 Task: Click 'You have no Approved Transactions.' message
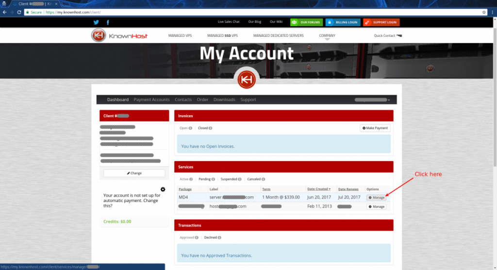(216, 256)
